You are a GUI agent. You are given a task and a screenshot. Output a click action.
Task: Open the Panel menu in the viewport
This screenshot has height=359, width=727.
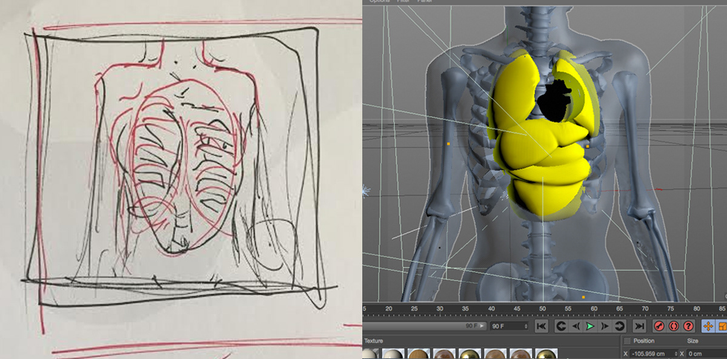click(424, 2)
